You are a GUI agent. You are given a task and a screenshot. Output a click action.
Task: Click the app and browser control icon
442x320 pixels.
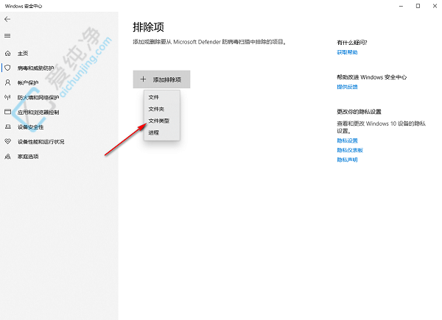pyautogui.click(x=8, y=112)
